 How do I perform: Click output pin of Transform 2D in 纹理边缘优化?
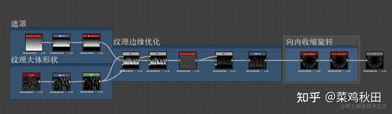pos(266,60)
